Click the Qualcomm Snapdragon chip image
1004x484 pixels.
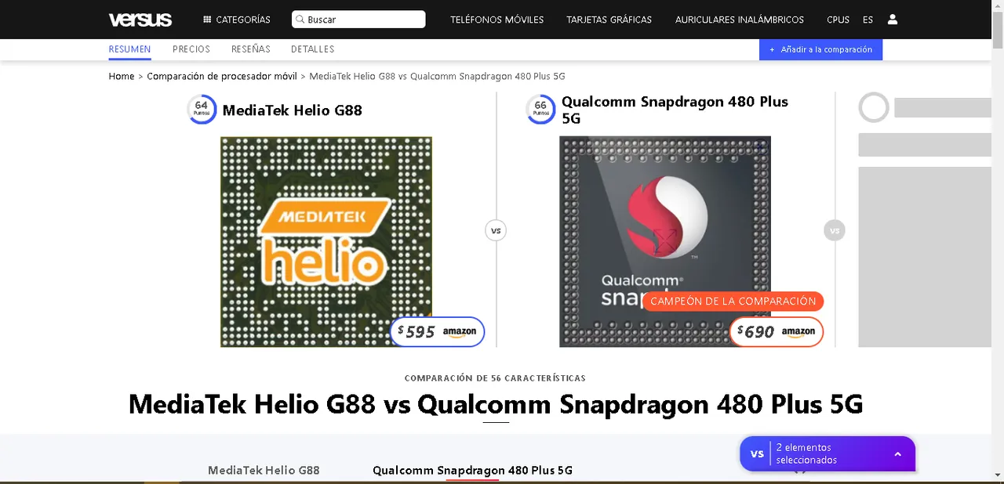click(x=665, y=241)
